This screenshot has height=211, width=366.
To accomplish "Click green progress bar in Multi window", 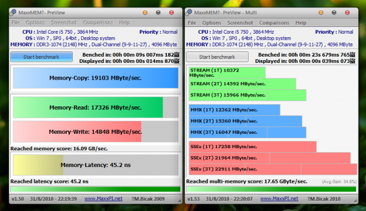I will click(x=271, y=189).
